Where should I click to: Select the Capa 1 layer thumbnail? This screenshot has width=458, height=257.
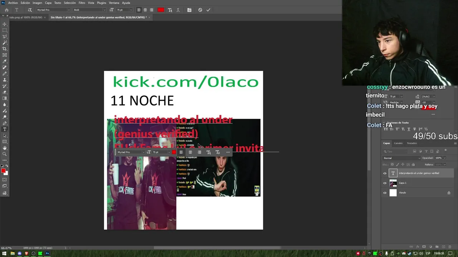393,183
